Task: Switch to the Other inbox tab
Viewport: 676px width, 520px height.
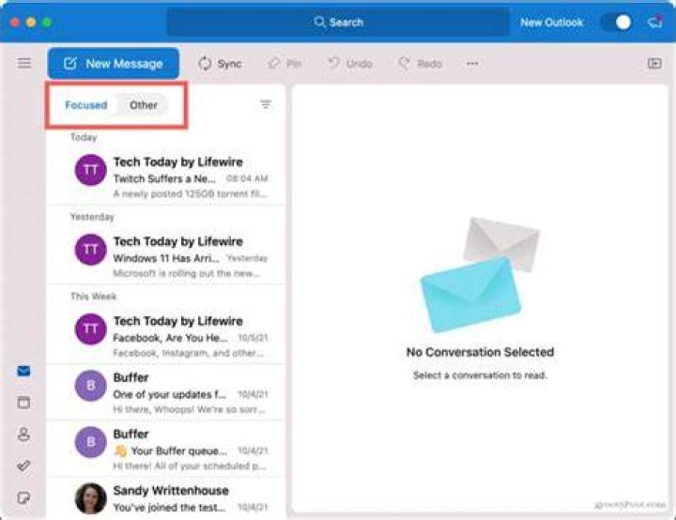Action: [144, 105]
